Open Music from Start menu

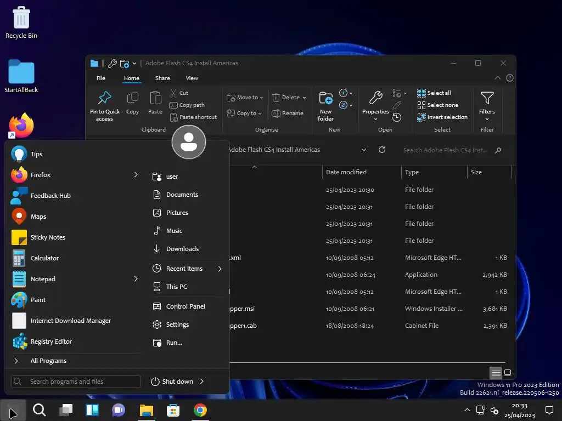[187, 231]
